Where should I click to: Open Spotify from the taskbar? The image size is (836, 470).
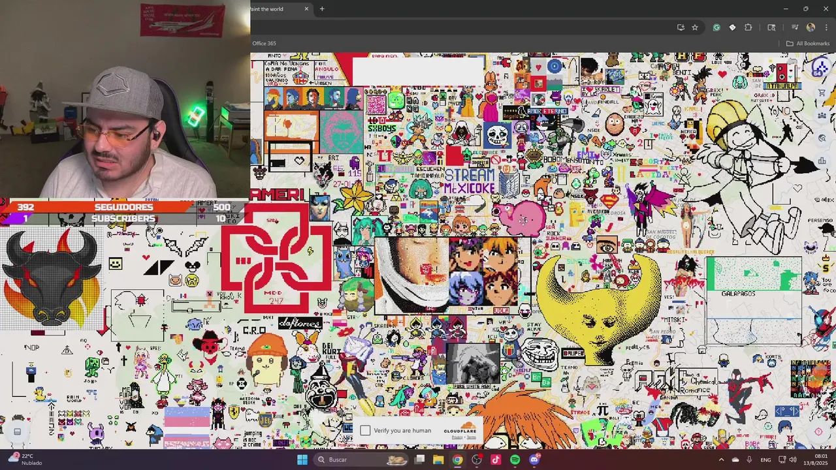tap(515, 460)
